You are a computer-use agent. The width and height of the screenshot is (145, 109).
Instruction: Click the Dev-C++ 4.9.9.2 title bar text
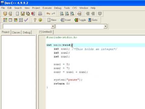(x=16, y=3)
